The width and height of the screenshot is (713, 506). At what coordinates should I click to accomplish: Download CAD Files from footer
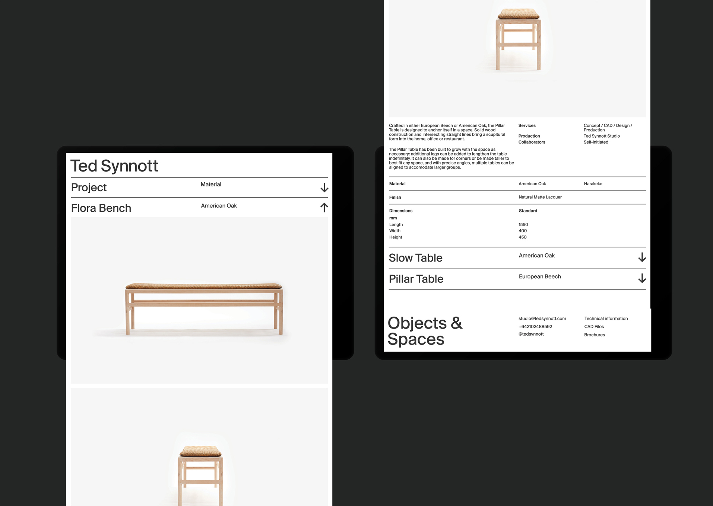pyautogui.click(x=594, y=327)
